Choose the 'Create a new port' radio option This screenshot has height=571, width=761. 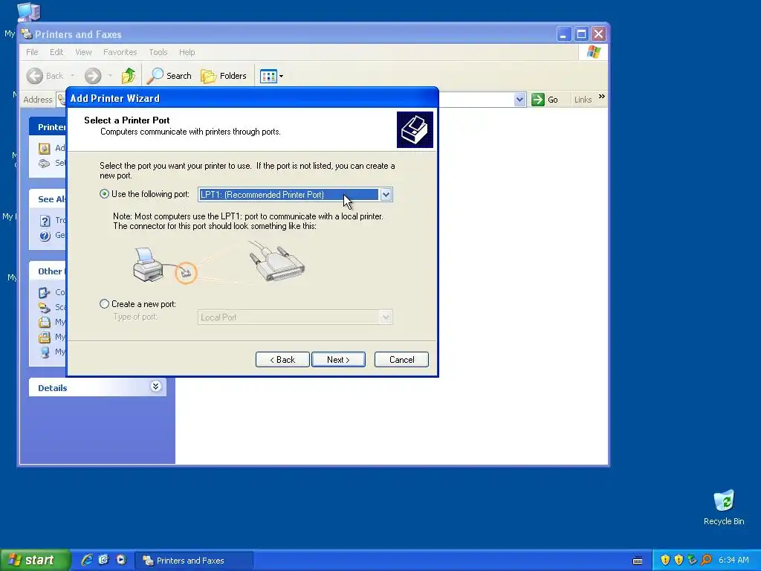tap(104, 304)
